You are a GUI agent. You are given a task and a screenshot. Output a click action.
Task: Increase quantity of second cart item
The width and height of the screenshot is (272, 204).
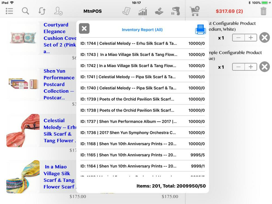(x=251, y=67)
